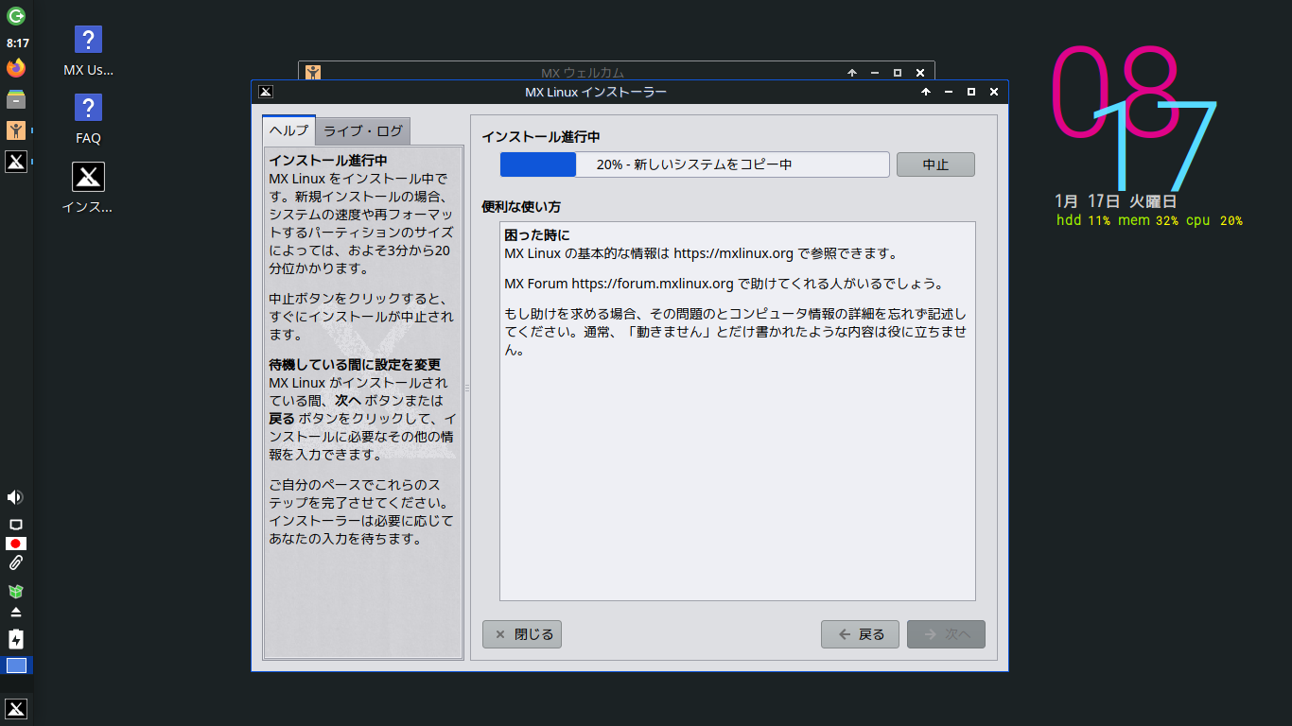Click the display/screen tray icon
The height and width of the screenshot is (726, 1292).
[x=15, y=525]
